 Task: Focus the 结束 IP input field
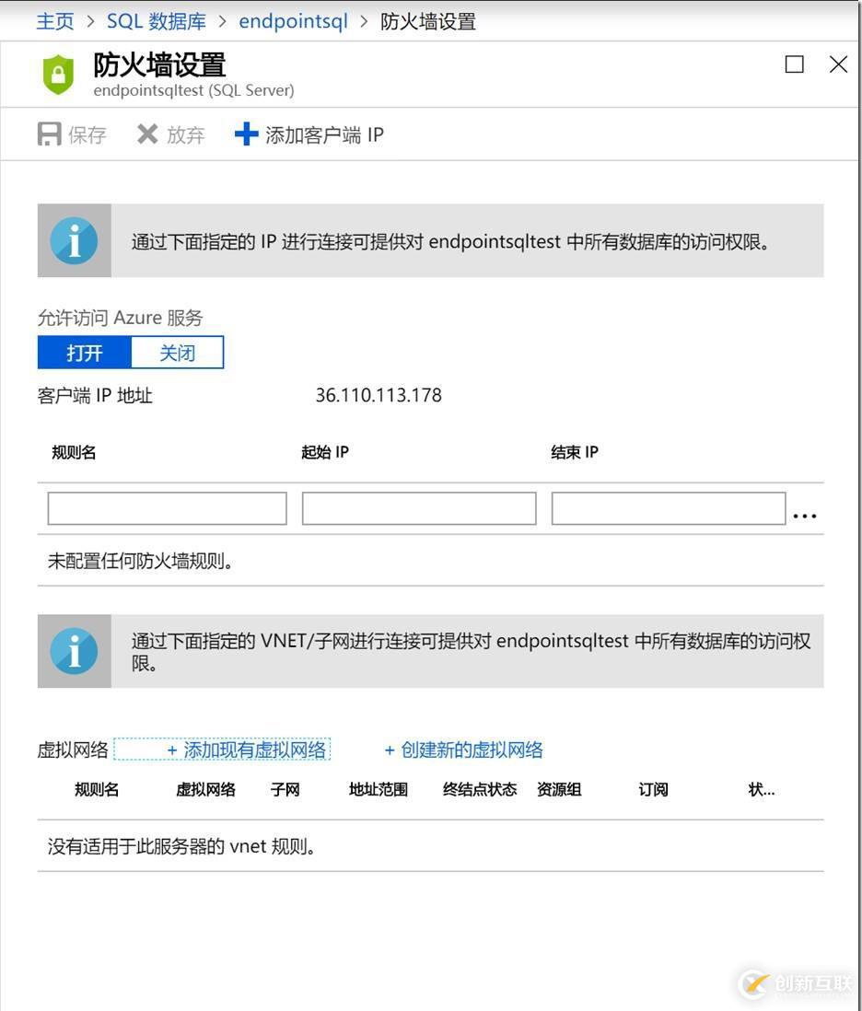click(669, 508)
